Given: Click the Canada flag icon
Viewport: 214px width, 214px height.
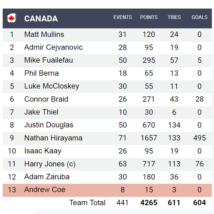Looking at the screenshot, I should 12,18.
